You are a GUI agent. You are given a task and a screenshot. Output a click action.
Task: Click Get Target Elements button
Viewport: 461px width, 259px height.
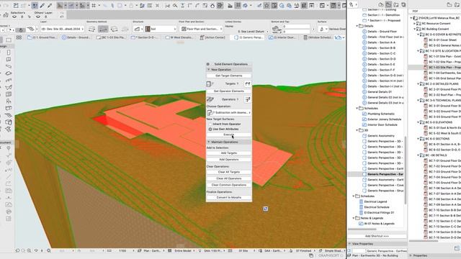coord(229,76)
